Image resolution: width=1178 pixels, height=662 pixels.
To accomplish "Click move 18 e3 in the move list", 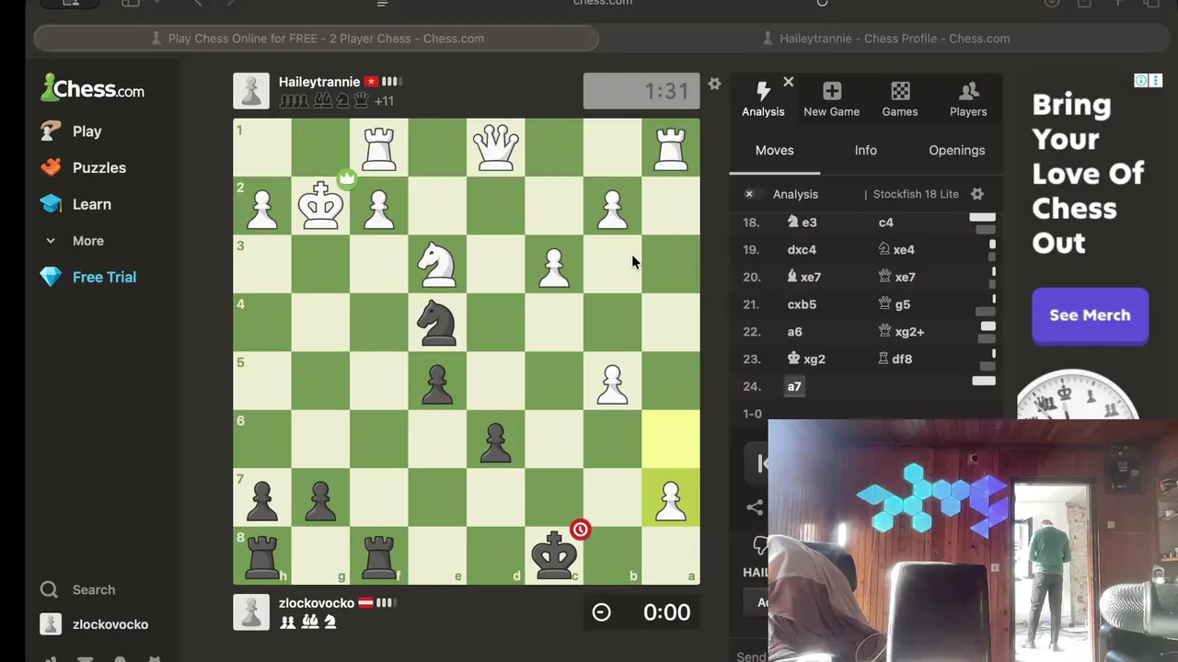I will [x=802, y=222].
